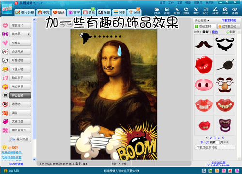The width and height of the screenshot is (242, 174).
Task: Add the brown mustache sticker
Action: tap(204, 44)
